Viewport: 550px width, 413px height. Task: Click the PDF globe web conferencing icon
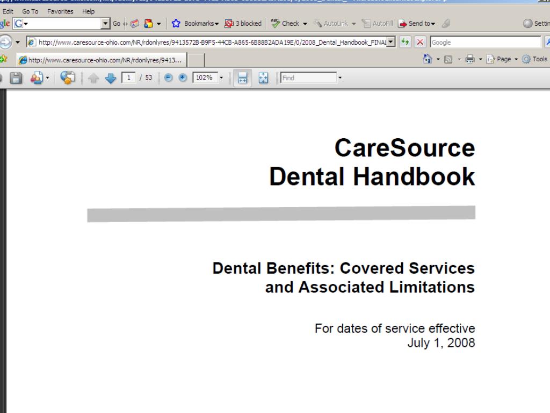coord(67,77)
